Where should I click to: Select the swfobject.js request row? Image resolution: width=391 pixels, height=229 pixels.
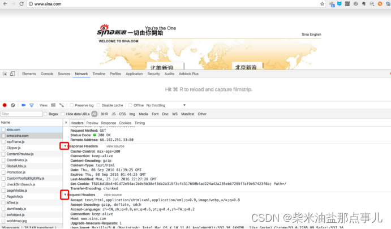(x=31, y=215)
